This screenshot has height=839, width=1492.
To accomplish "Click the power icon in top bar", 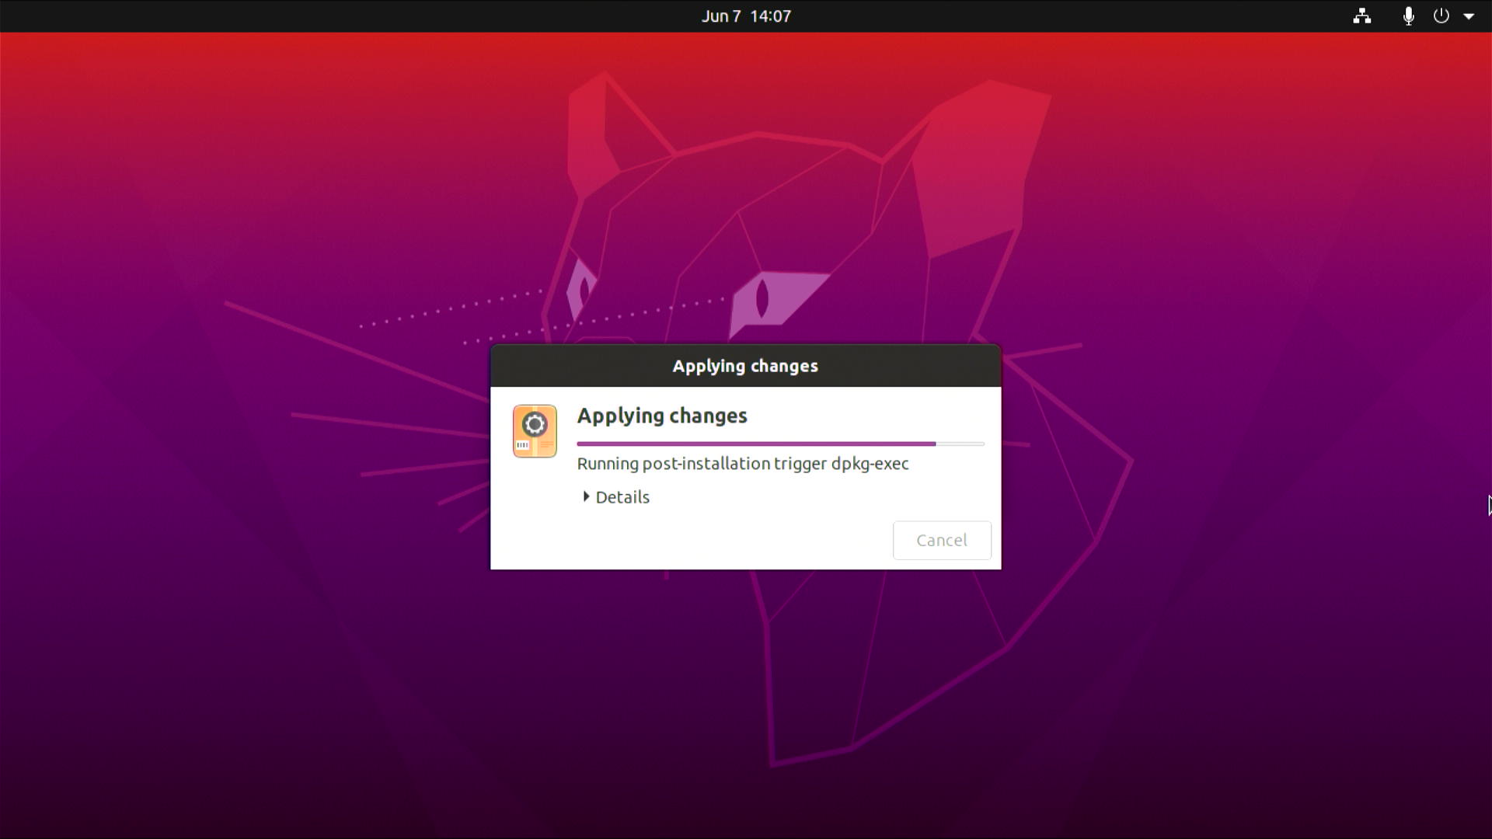I will 1441,16.
